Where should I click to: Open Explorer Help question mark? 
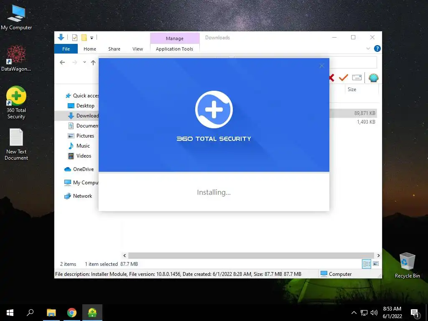tap(377, 48)
